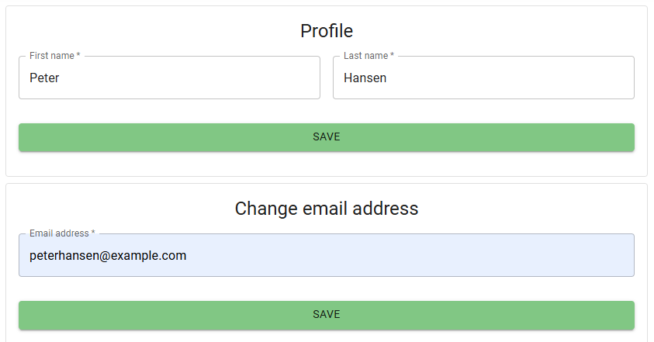Screen dimensions: 654x342
Task: Save the Profile name changes
Action: 326,137
